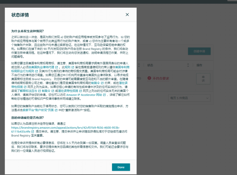The image size is (237, 175).
Task: Click external-link icon after 6111b435c4fe
Action: 33,132
